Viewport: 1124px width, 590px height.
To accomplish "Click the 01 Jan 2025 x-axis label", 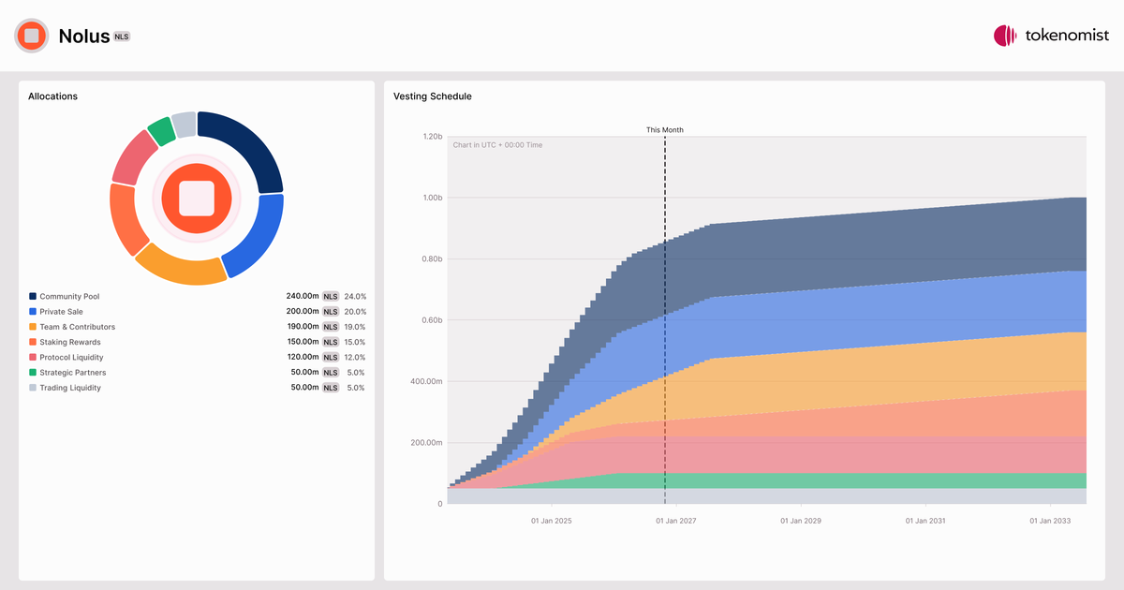I will click(551, 520).
